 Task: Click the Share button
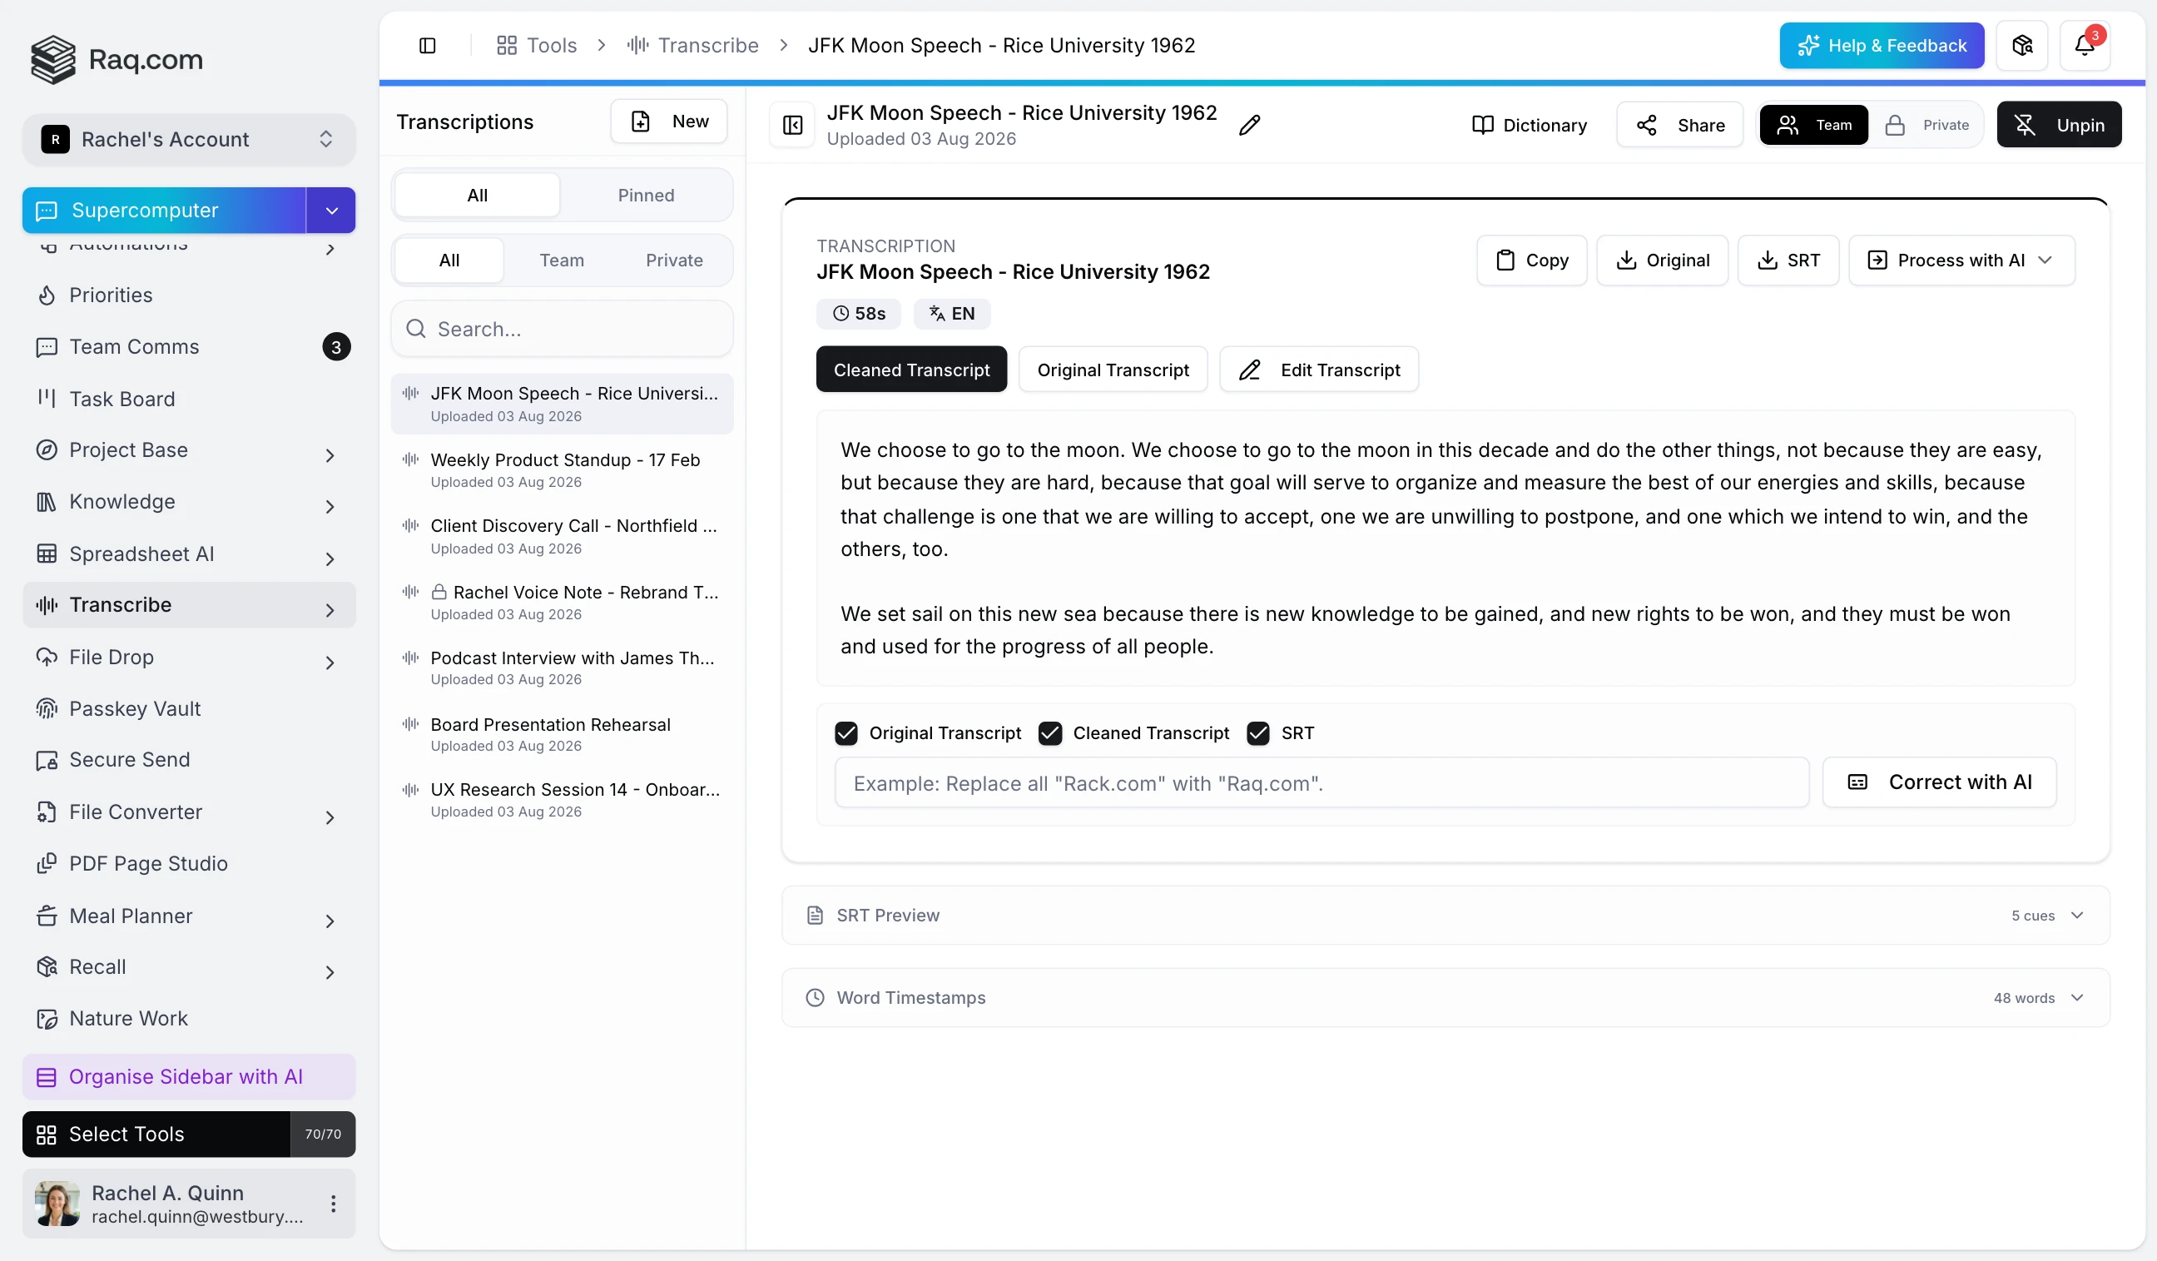click(x=1679, y=125)
